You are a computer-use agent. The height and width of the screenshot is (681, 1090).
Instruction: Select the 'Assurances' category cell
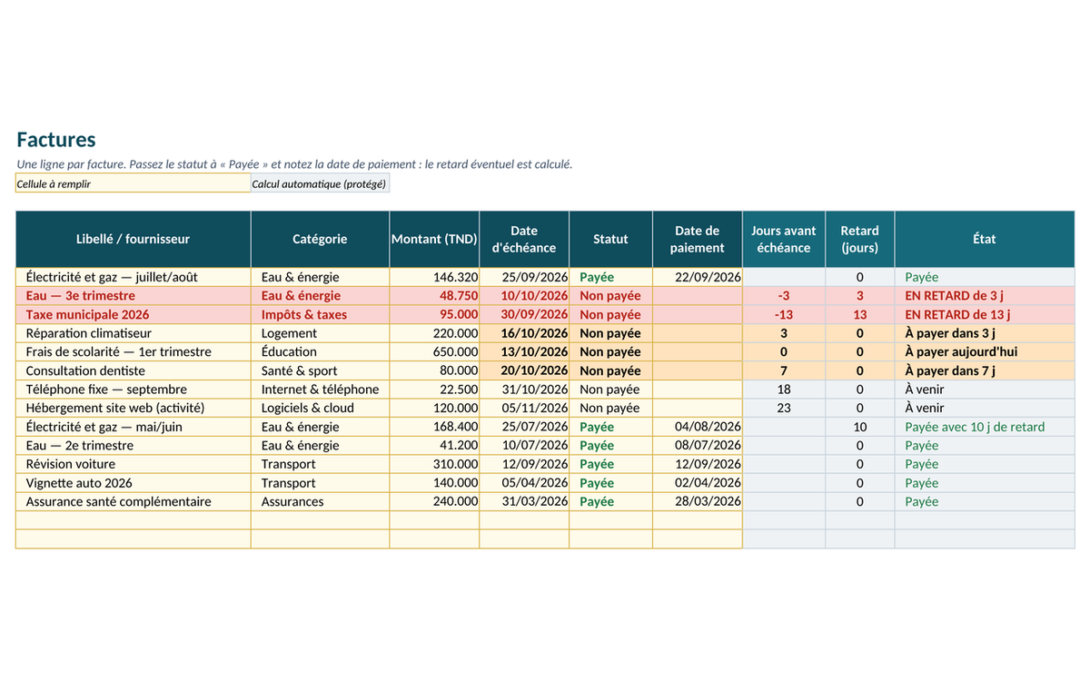(320, 501)
